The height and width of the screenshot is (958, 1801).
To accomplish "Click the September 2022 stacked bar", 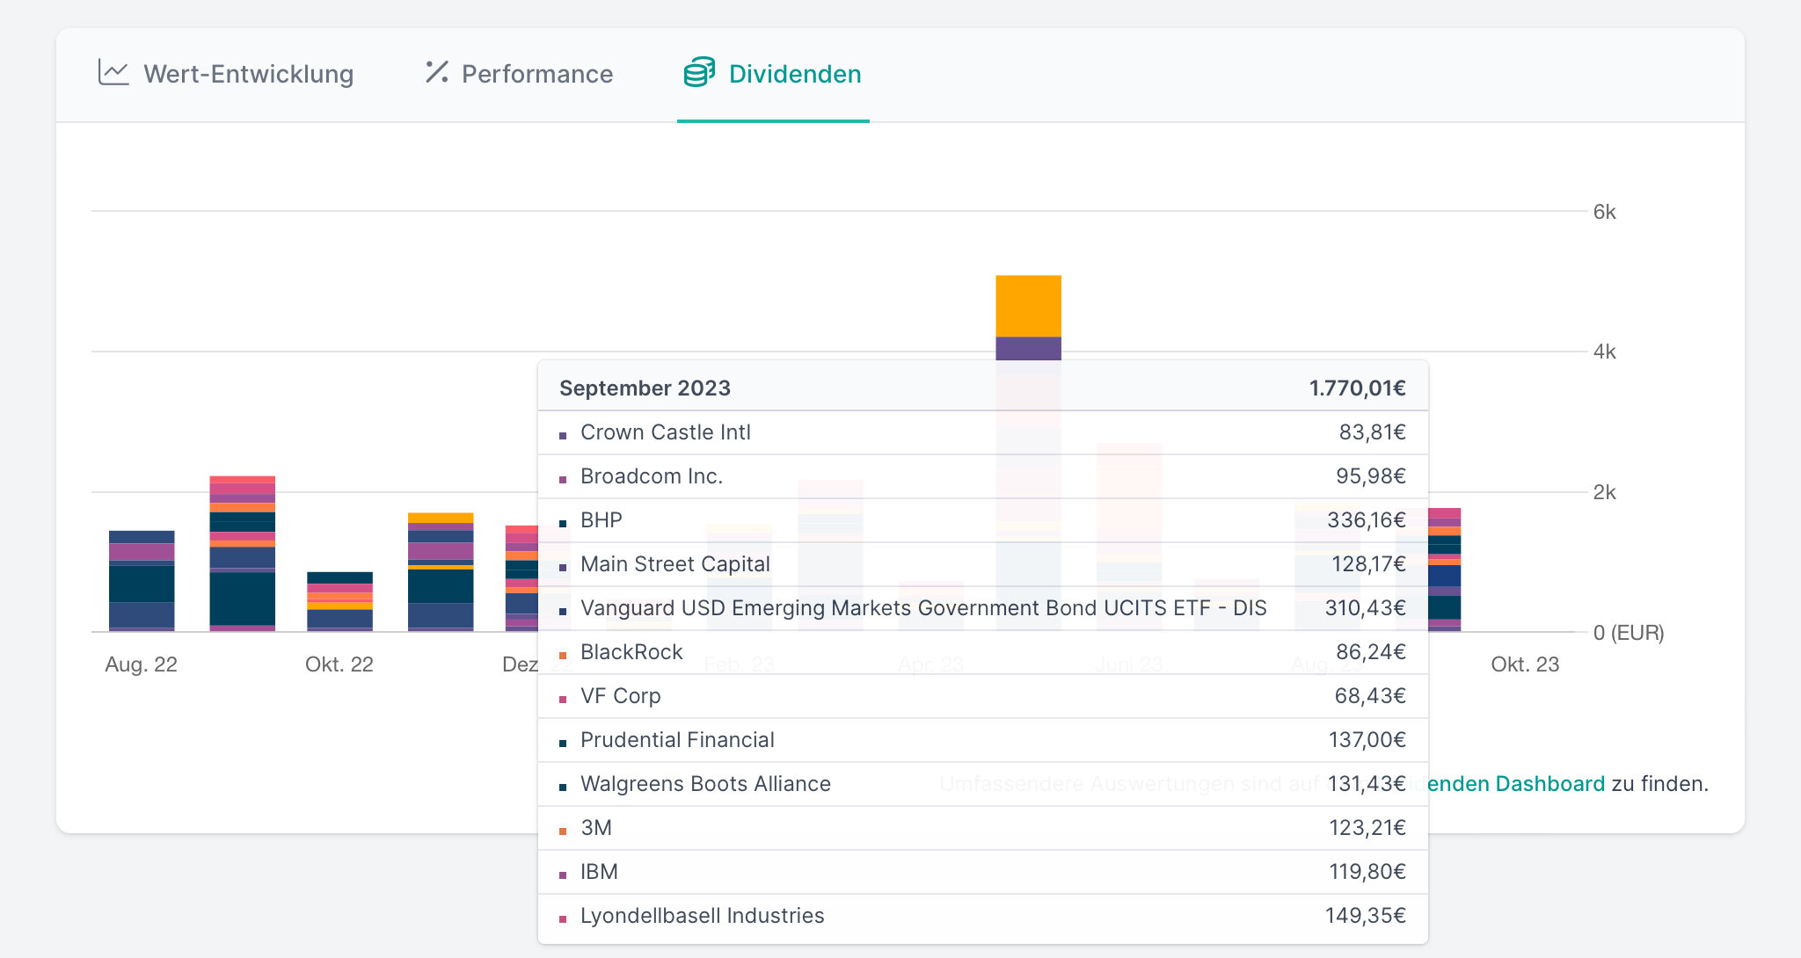I will (x=242, y=554).
